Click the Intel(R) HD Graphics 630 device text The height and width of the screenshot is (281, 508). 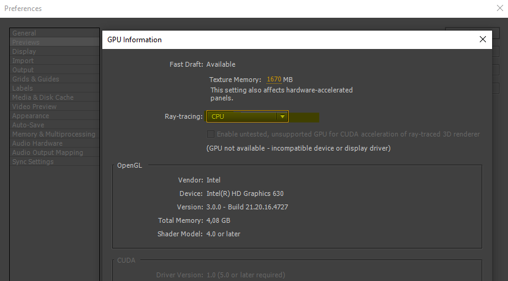point(245,193)
